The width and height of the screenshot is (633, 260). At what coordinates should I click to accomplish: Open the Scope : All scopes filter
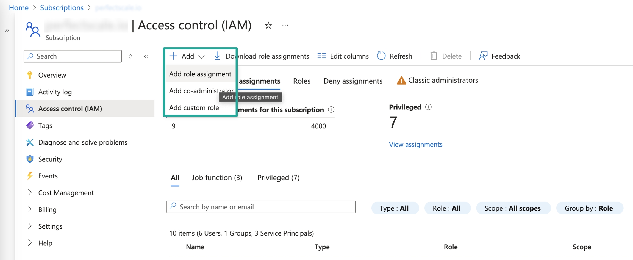(x=513, y=208)
